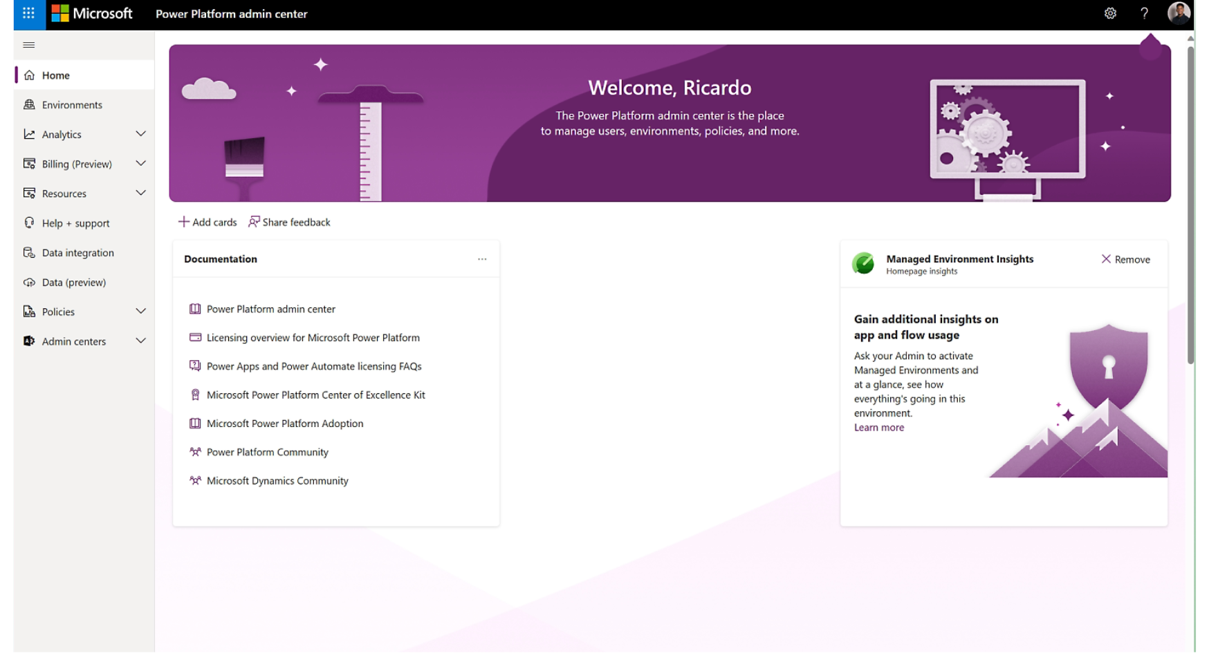Screen dimensions: 1209x653
Task: Open Microsoft Dynamics Community link
Action: (277, 481)
